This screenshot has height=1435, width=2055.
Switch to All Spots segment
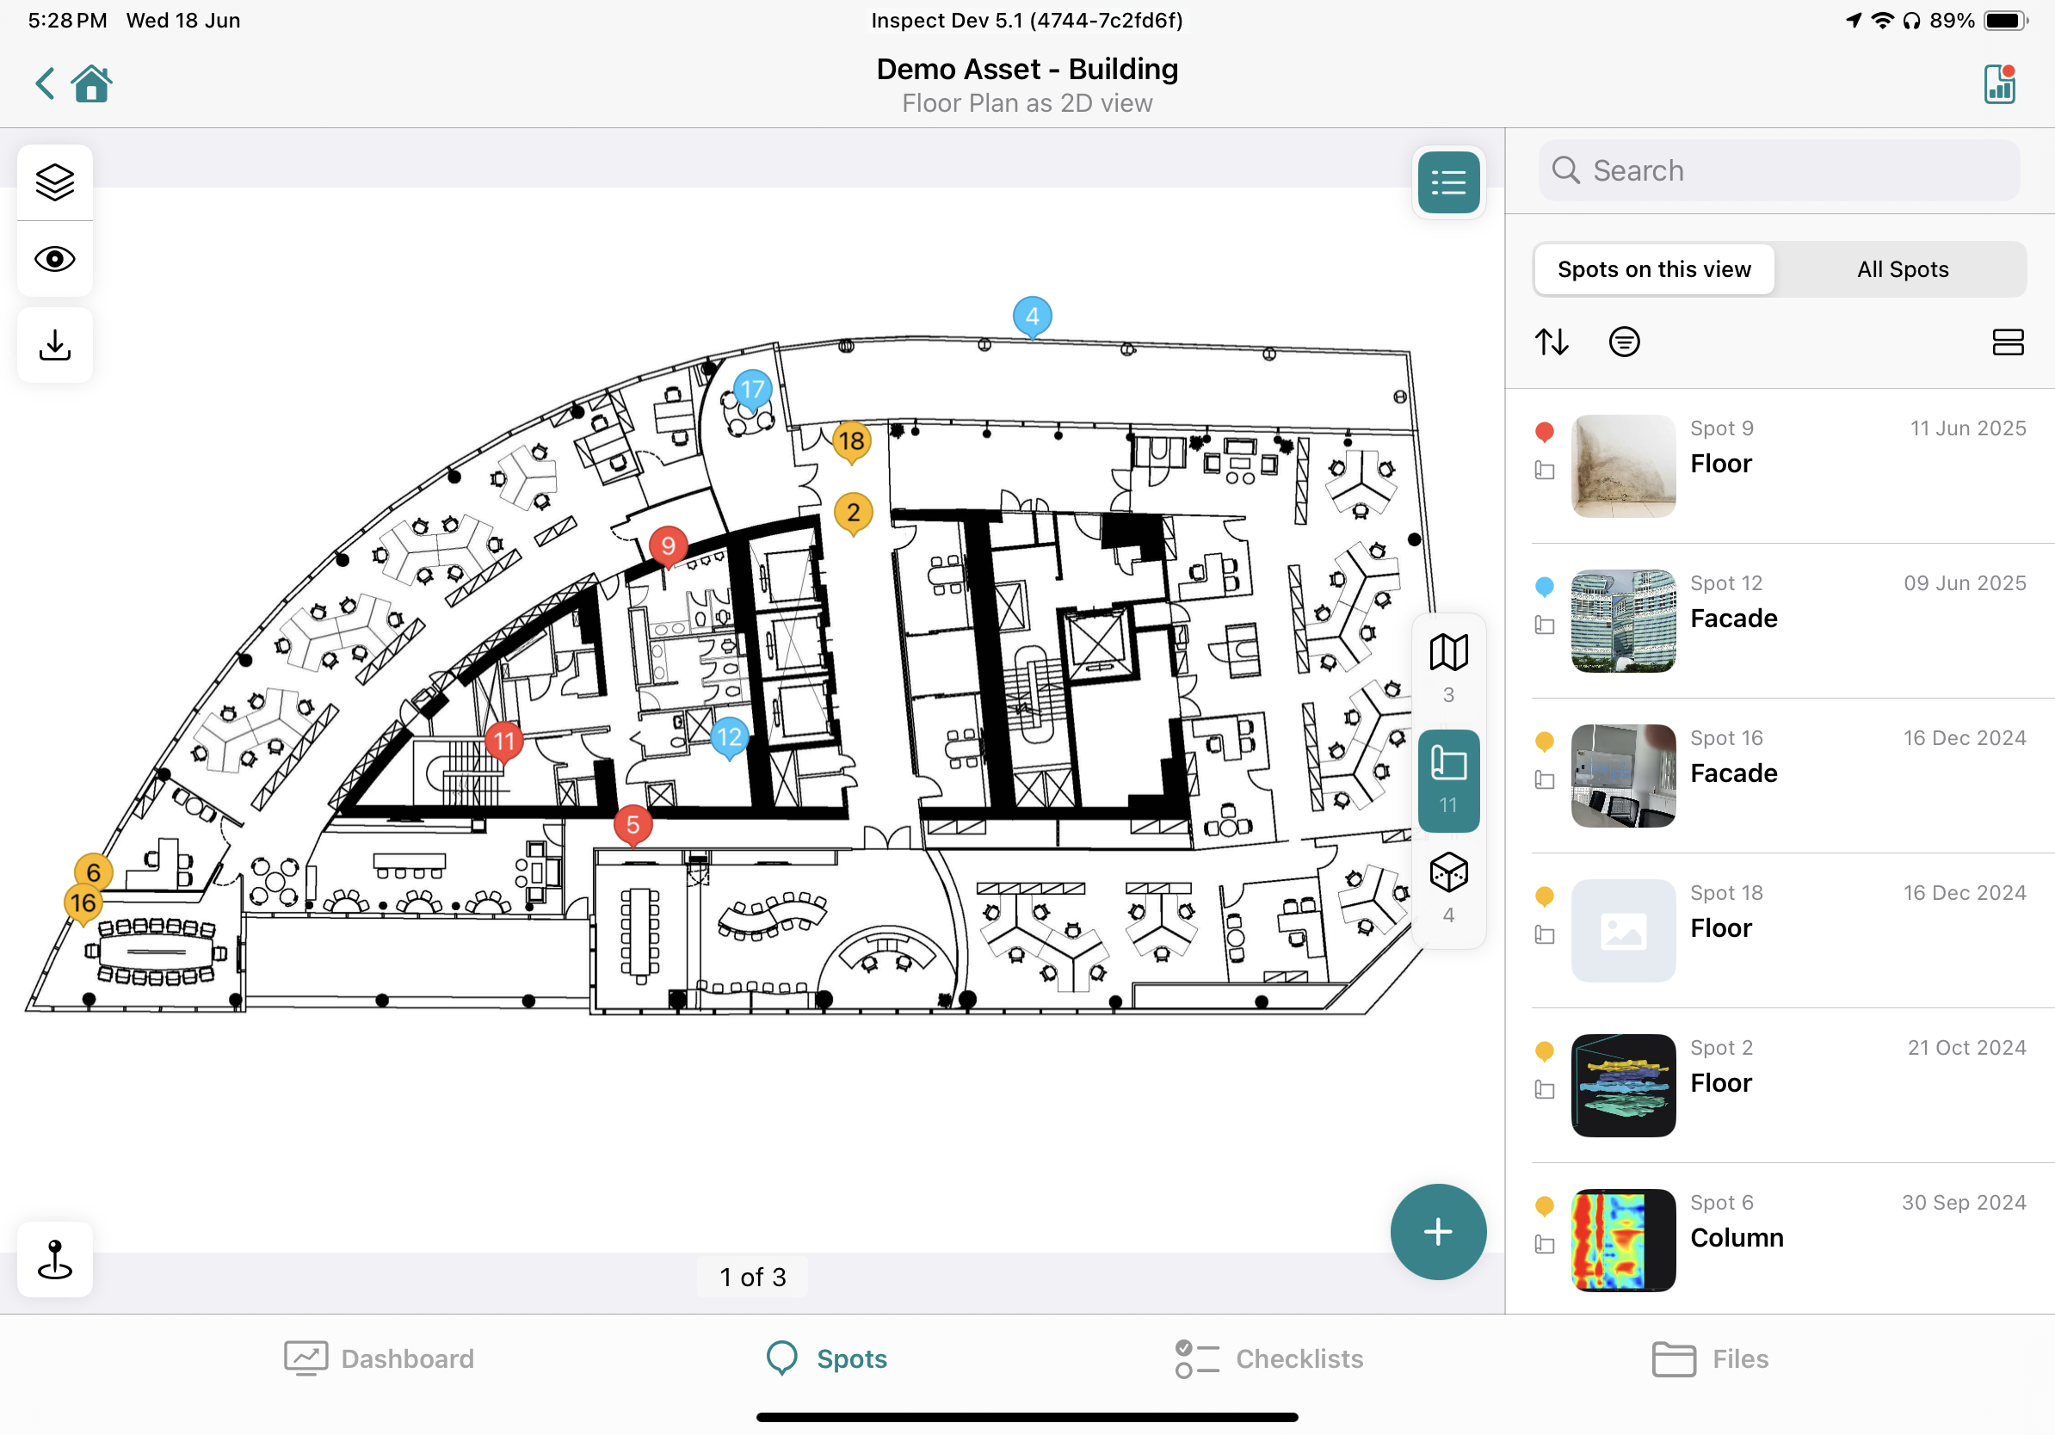coord(1902,269)
